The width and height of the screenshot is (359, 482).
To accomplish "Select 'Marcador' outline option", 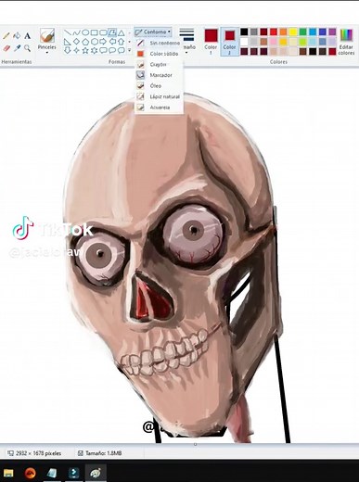I will (x=159, y=75).
